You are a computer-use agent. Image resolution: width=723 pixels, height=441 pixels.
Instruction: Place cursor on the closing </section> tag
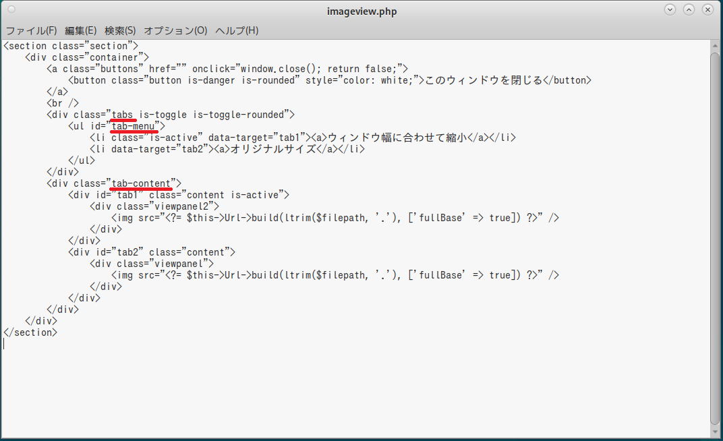click(x=30, y=332)
